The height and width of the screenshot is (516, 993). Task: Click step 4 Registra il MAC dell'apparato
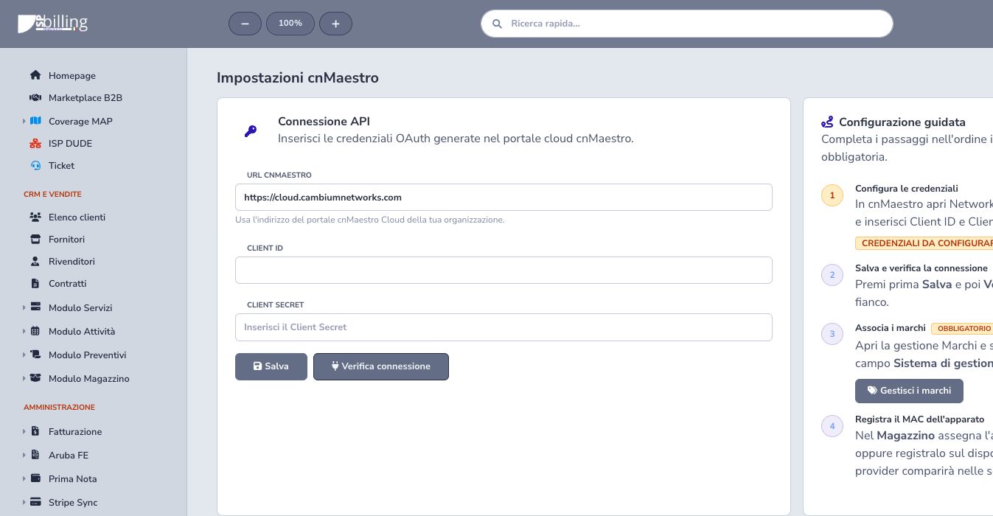[919, 419]
